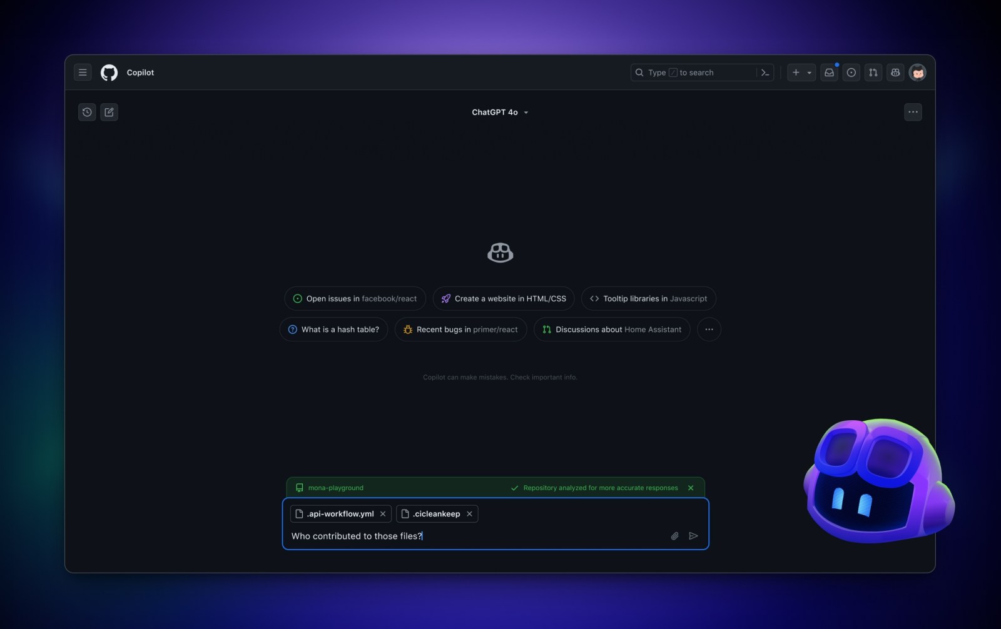Open the Pull requests icon
The width and height of the screenshot is (1001, 629).
[873, 72]
